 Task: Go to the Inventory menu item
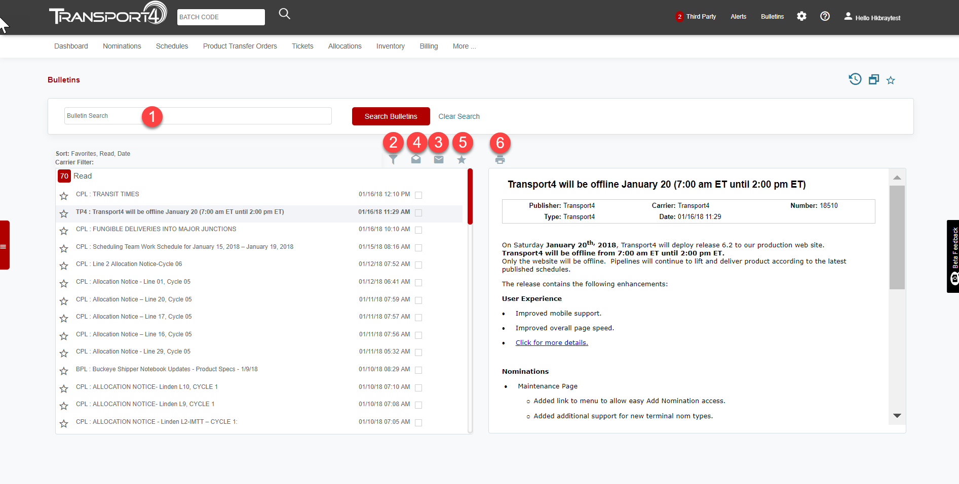point(390,46)
